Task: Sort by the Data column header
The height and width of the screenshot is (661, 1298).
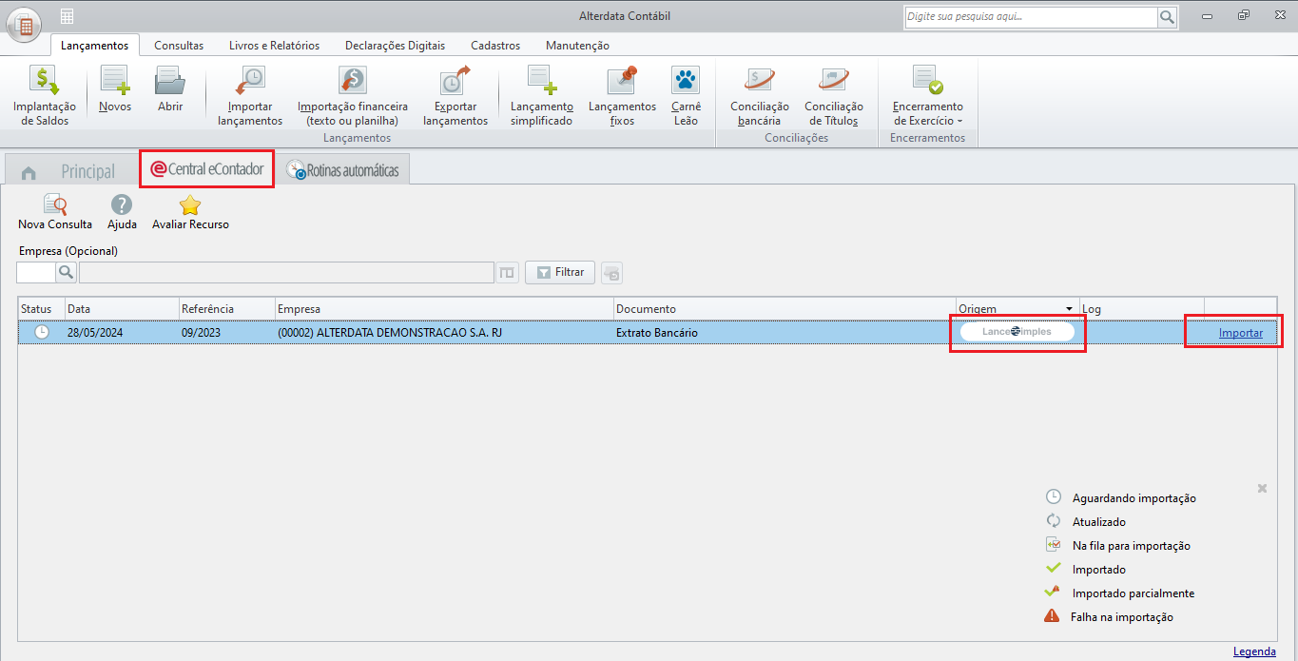Action: click(x=122, y=309)
